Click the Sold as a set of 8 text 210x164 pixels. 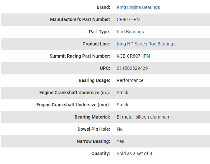coord(135,153)
